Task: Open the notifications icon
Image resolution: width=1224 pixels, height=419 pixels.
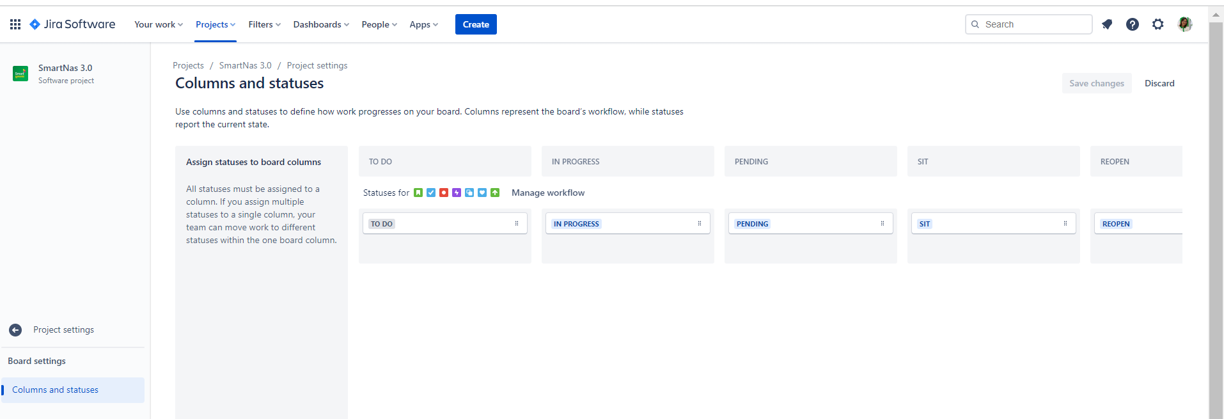Action: coord(1107,24)
